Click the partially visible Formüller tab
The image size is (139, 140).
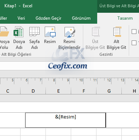[x=3, y=18]
